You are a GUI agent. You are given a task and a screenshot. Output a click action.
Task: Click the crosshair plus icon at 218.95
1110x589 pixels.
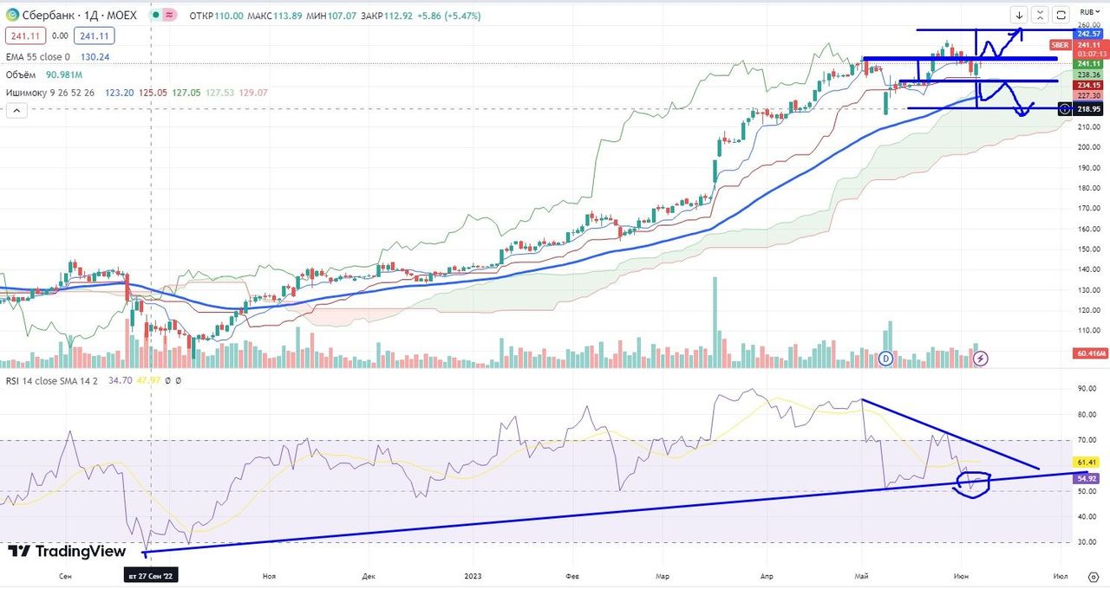coord(1064,109)
